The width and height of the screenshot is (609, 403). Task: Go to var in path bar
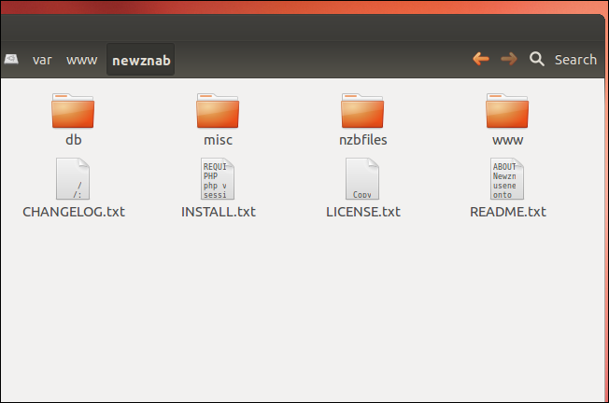(x=42, y=60)
